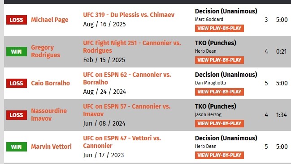View play-by-play for Marvin Vettori fight
Screen dimensions: 291x164
pos(219,155)
